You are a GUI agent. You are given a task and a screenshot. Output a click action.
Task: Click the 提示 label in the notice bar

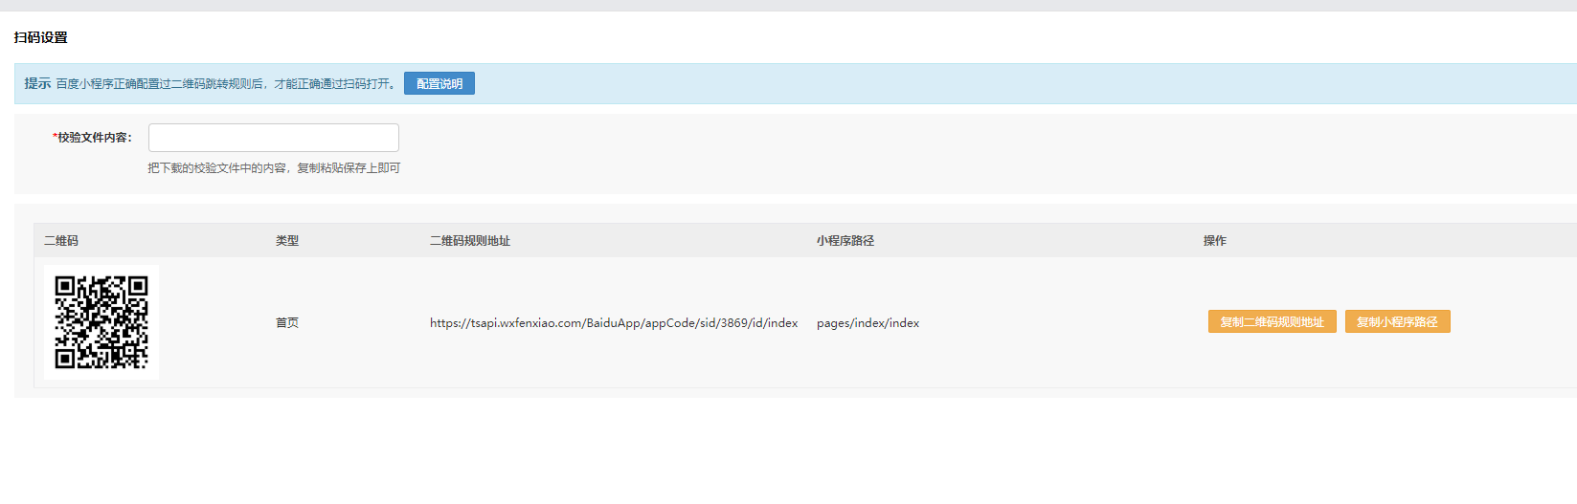point(37,83)
